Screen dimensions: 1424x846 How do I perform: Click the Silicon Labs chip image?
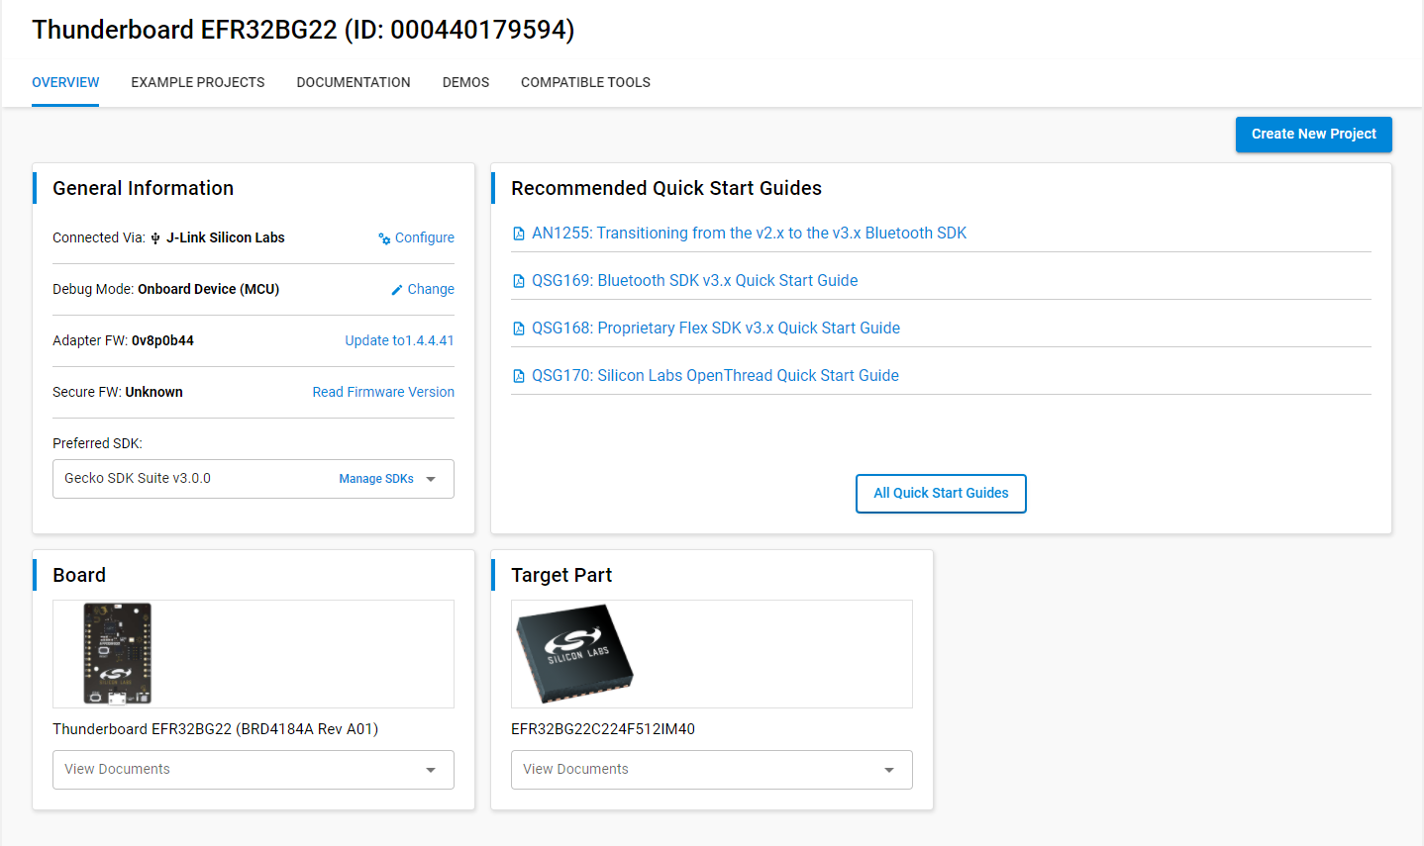574,649
